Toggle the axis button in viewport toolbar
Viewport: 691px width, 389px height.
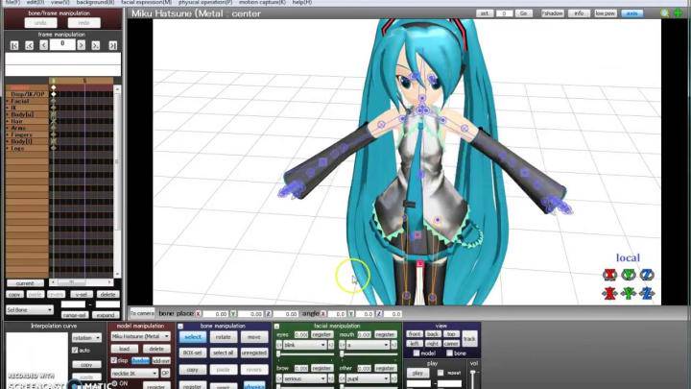click(x=631, y=13)
